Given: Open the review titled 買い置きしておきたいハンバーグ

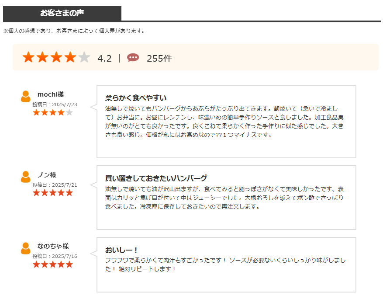Looking at the screenshot, I should point(156,178).
